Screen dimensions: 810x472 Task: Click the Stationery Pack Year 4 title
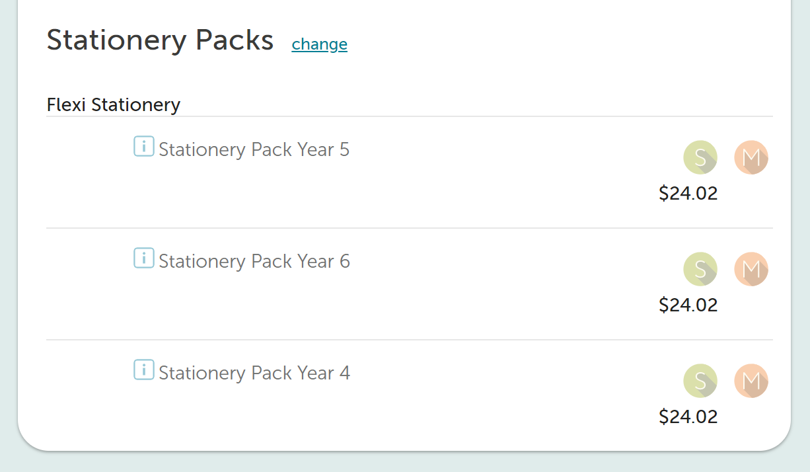pyautogui.click(x=254, y=374)
